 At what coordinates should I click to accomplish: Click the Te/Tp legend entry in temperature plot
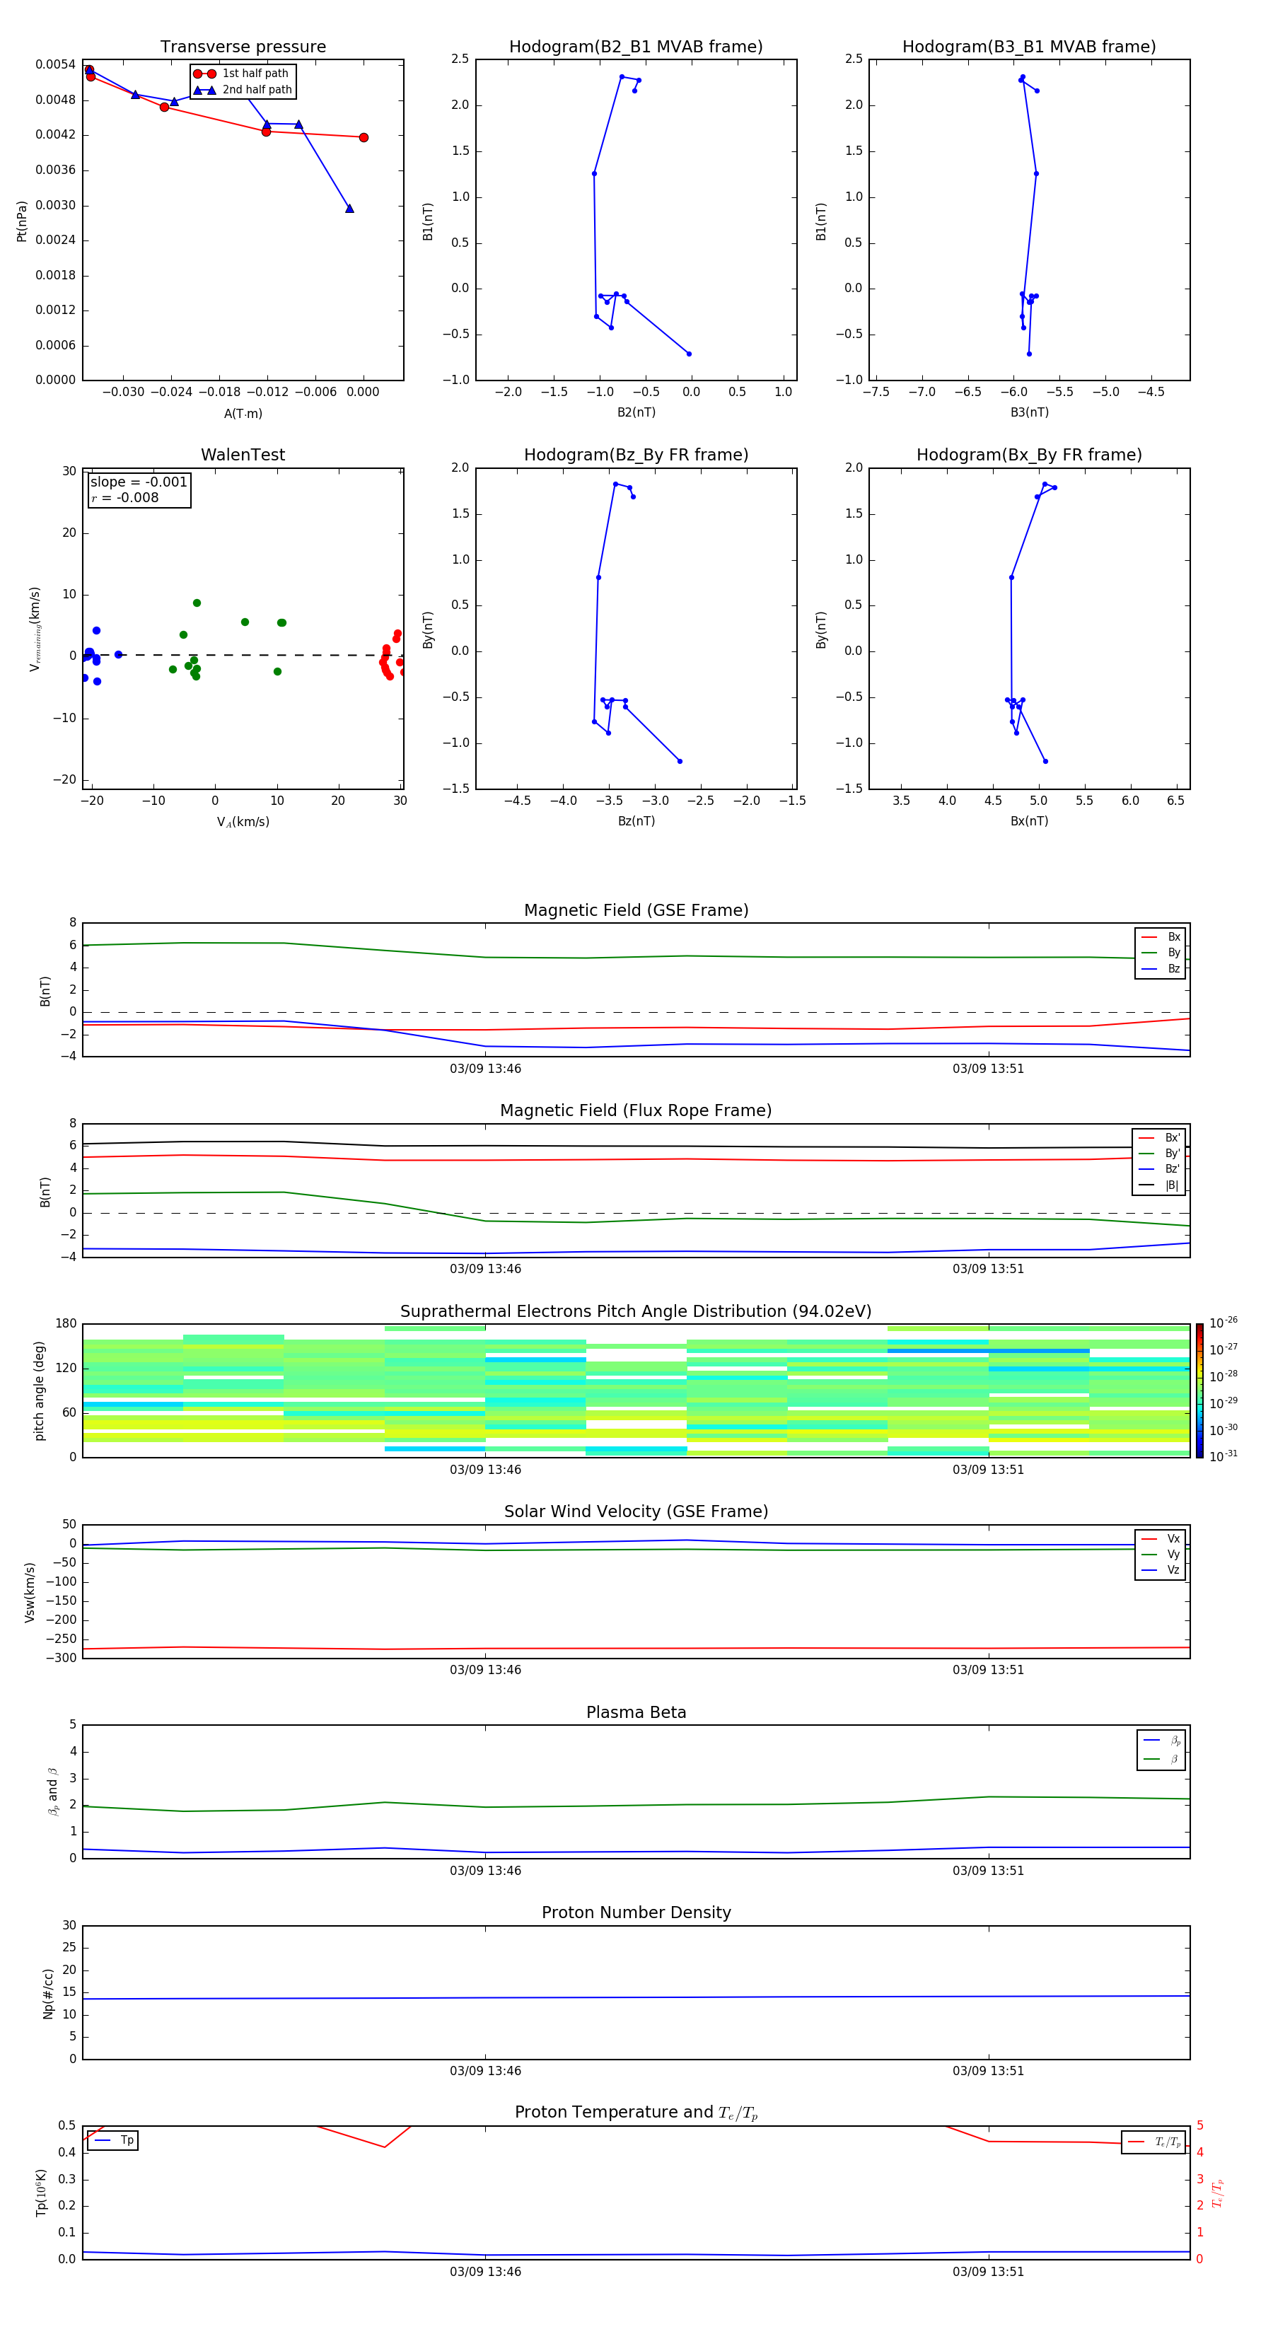click(1154, 2142)
